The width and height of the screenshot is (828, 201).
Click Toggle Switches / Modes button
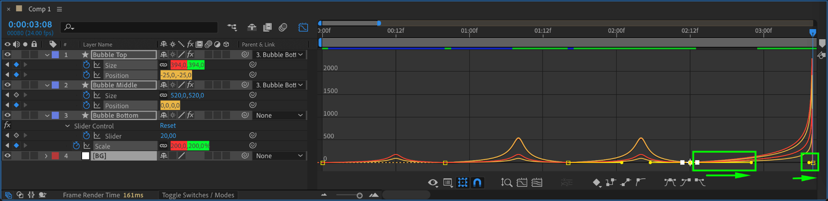[198, 195]
